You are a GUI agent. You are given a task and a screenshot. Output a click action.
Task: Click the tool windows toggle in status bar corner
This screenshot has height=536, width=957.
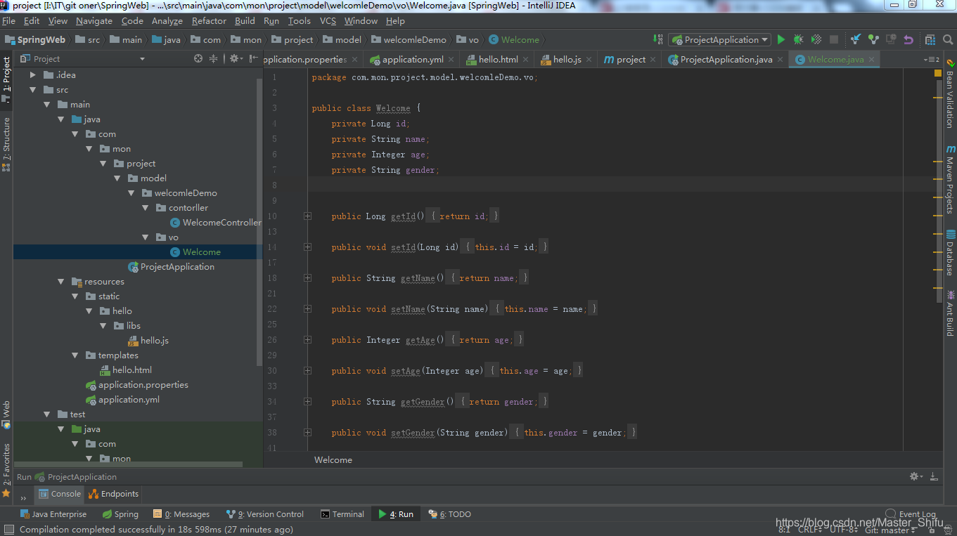click(8, 530)
